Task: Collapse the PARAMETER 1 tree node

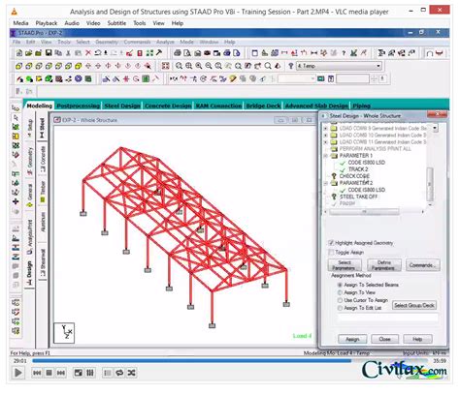Action: pyautogui.click(x=326, y=156)
